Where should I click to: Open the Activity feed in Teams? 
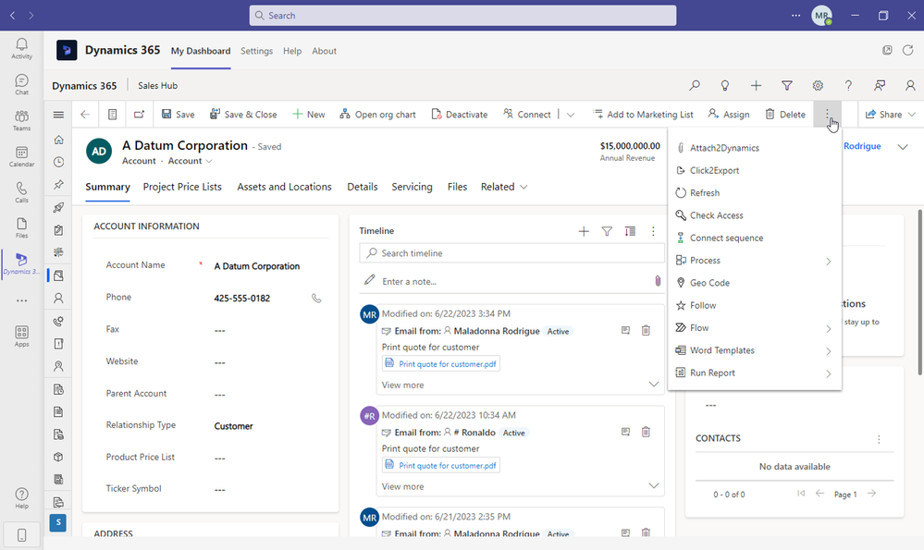[22, 48]
